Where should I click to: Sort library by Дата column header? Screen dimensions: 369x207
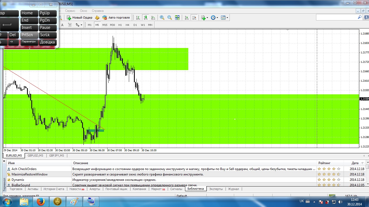click(x=355, y=163)
